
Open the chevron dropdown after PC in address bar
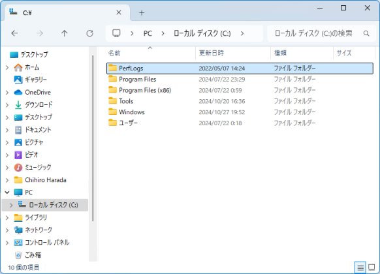(x=163, y=33)
